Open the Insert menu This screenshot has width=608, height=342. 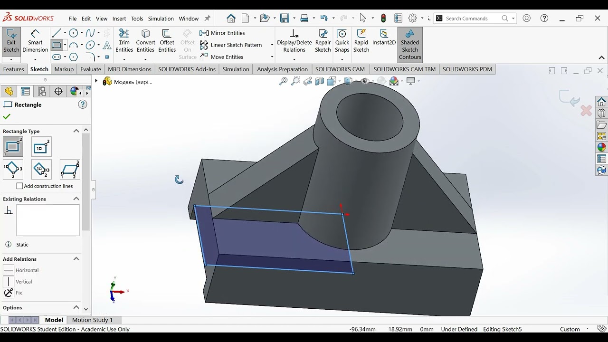click(x=119, y=19)
